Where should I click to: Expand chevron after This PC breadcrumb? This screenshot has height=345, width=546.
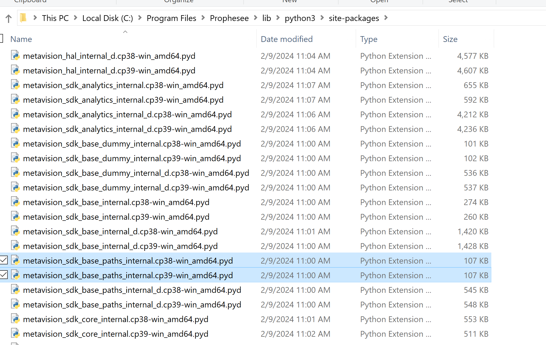pos(75,18)
